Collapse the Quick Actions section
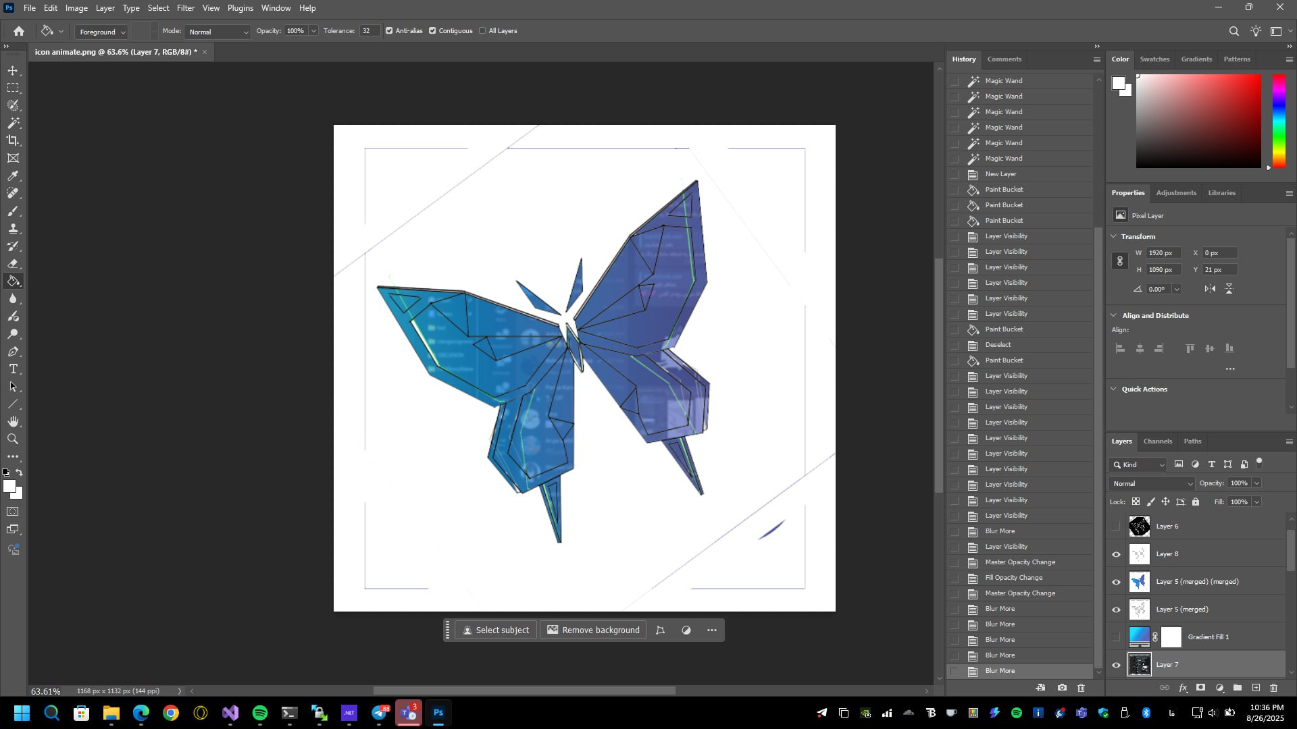Viewport: 1297px width, 729px height. click(1114, 389)
